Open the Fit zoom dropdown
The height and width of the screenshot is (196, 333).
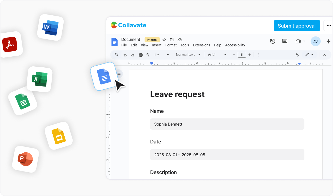tap(162, 55)
